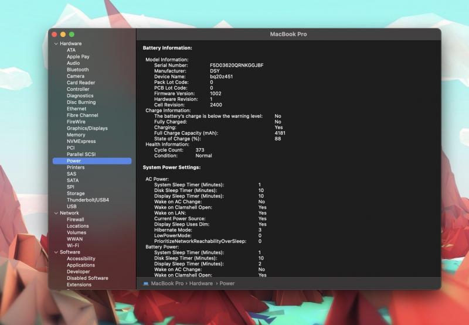Click the MacBook Pro laptop icon in path bar
This screenshot has width=469, height=325.
pyautogui.click(x=145, y=283)
